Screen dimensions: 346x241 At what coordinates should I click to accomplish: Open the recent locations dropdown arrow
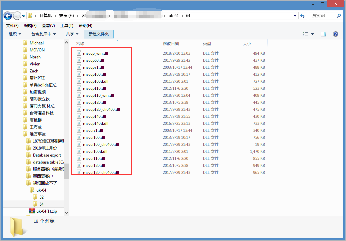coord(24,16)
